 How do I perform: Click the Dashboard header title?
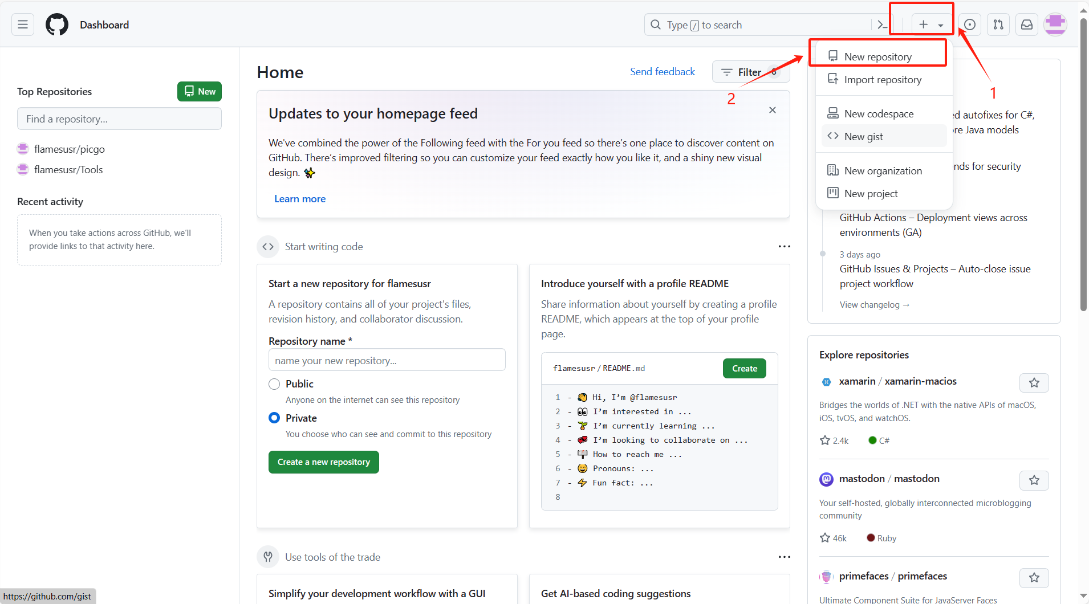(104, 25)
